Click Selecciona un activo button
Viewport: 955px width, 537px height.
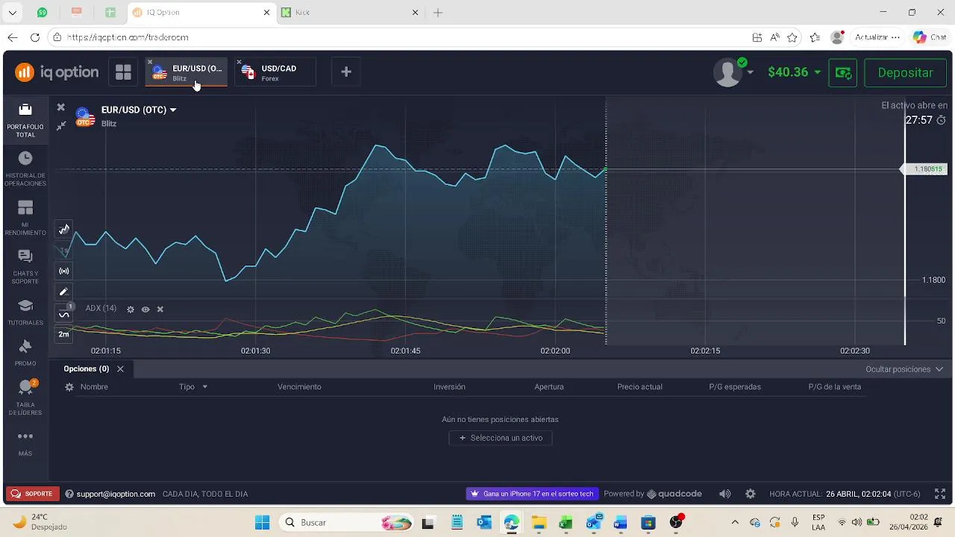(x=501, y=439)
